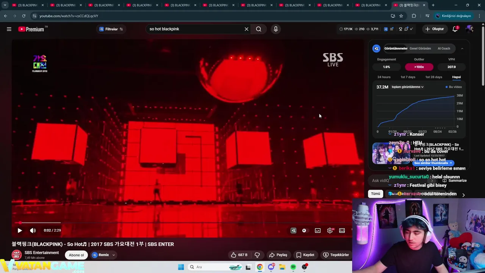Click the Teşekkürler thanks button

(336, 255)
